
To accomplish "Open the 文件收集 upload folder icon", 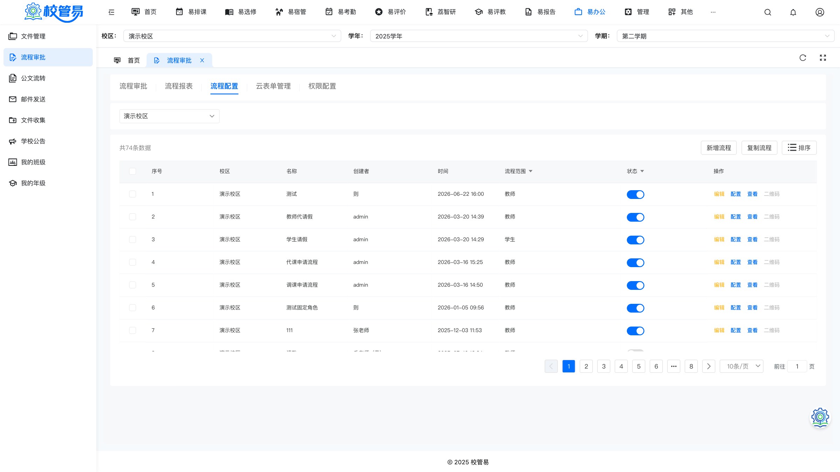I will [x=13, y=120].
